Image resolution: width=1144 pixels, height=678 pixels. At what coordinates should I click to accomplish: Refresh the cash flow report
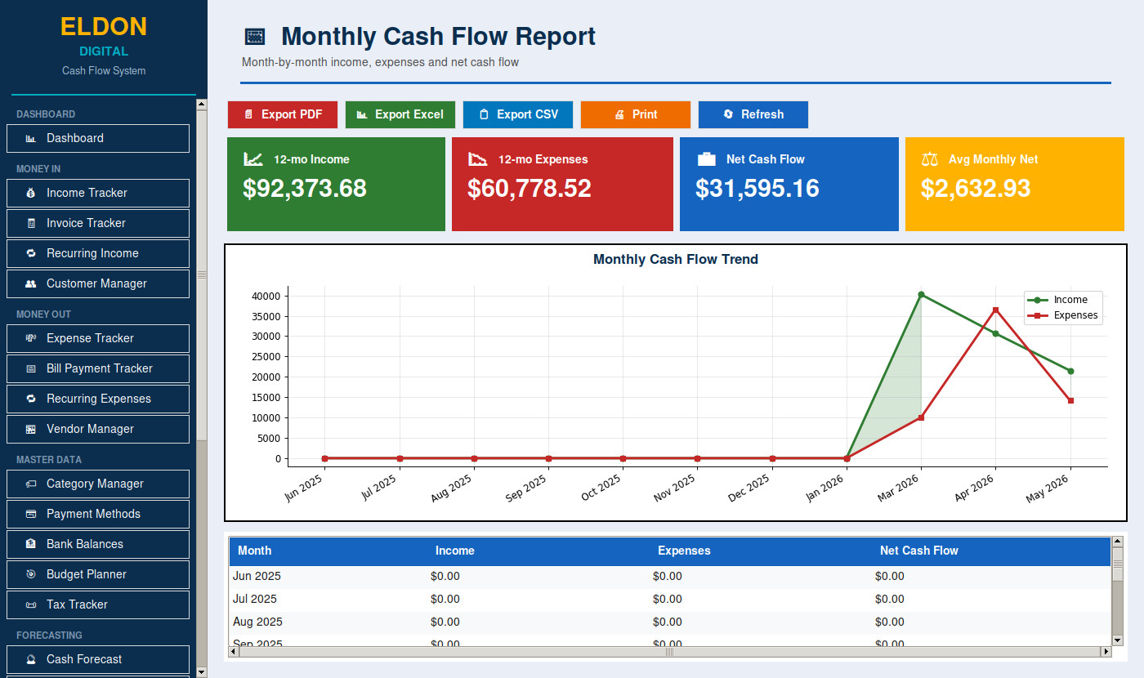point(753,114)
